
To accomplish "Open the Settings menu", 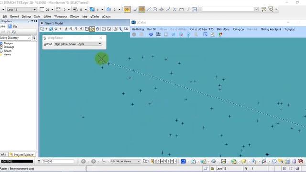I will point(27,16).
